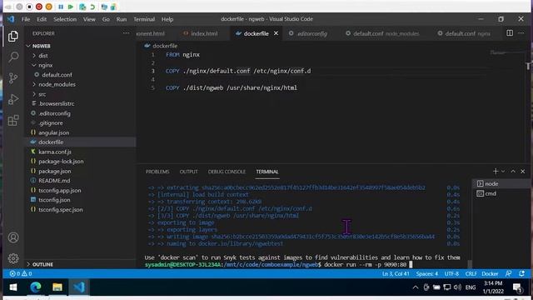Click the feedback icon in status bar
Image resolution: width=533 pixels, height=300 pixels.
coord(509,273)
